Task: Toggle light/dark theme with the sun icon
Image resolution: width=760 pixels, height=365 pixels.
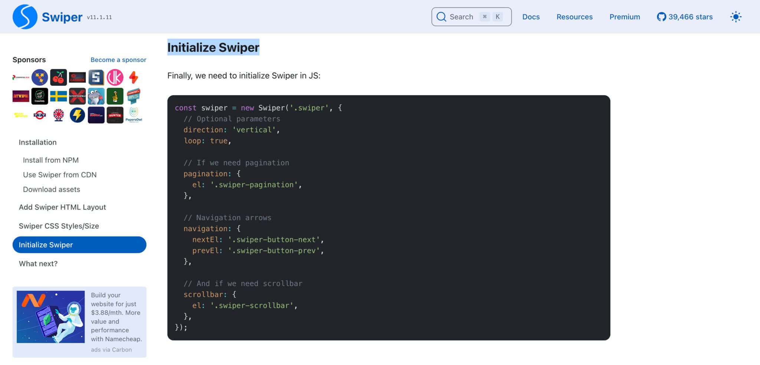Action: (736, 17)
